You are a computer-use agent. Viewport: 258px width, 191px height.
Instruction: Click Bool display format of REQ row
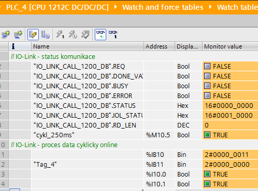click(x=189, y=66)
